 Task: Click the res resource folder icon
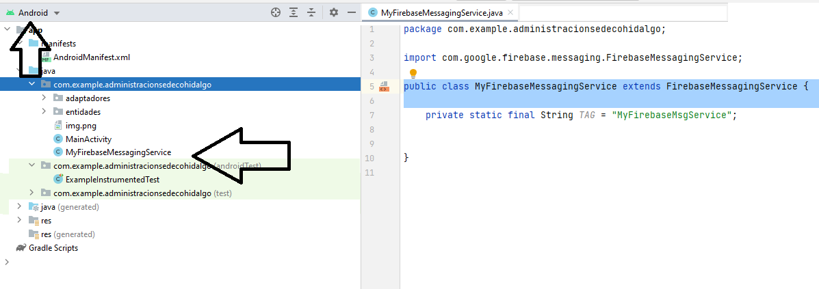pyautogui.click(x=34, y=220)
